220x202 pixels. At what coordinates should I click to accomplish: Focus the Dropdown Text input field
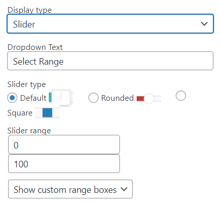click(x=110, y=61)
